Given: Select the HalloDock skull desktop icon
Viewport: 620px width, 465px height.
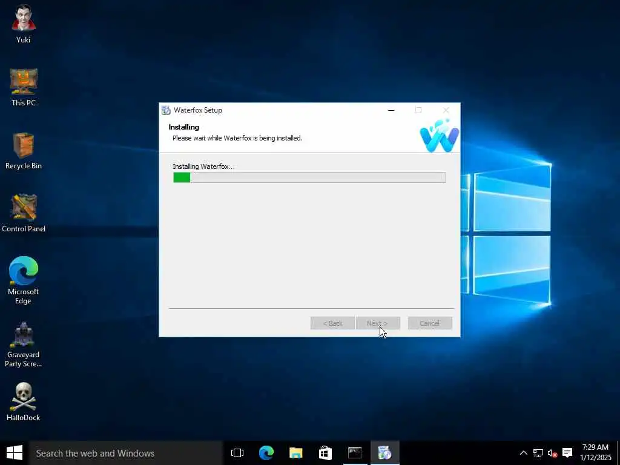Looking at the screenshot, I should (x=24, y=402).
